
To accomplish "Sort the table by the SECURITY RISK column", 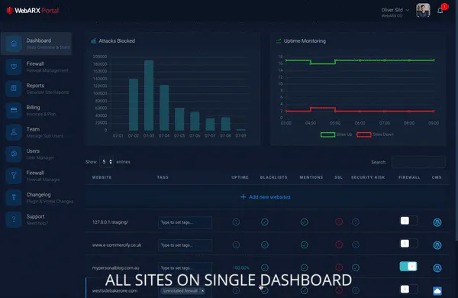I will click(x=368, y=177).
